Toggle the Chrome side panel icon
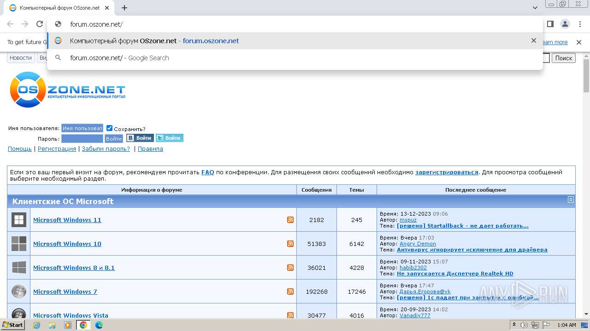The image size is (590, 331). [x=550, y=24]
